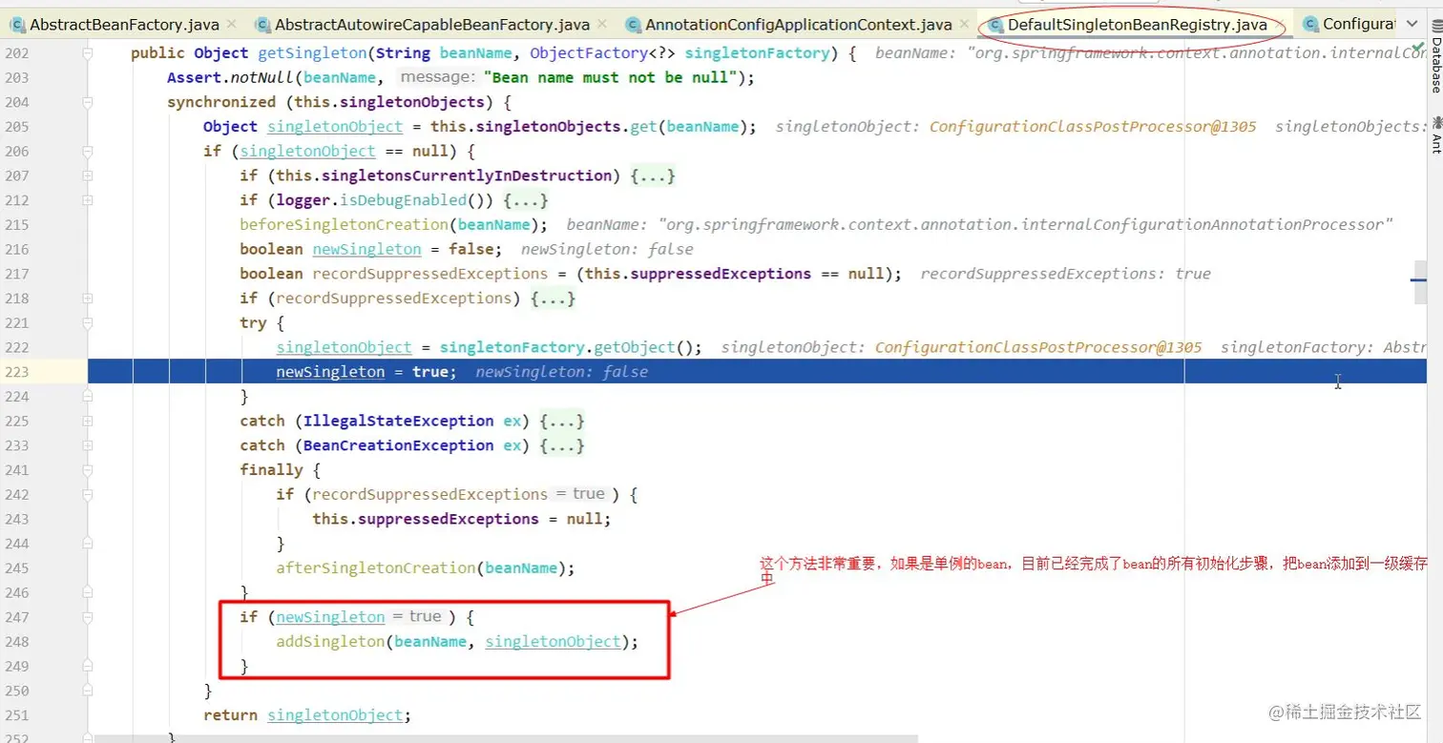Collapse the try block at line 221
Screen dimensions: 1443x743
coord(88,323)
